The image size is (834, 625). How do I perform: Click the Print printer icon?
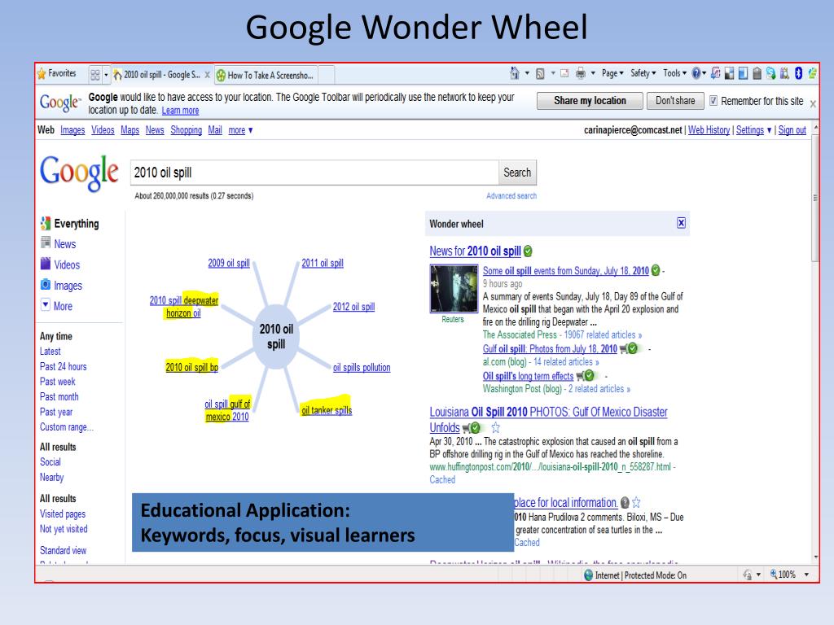click(x=580, y=73)
